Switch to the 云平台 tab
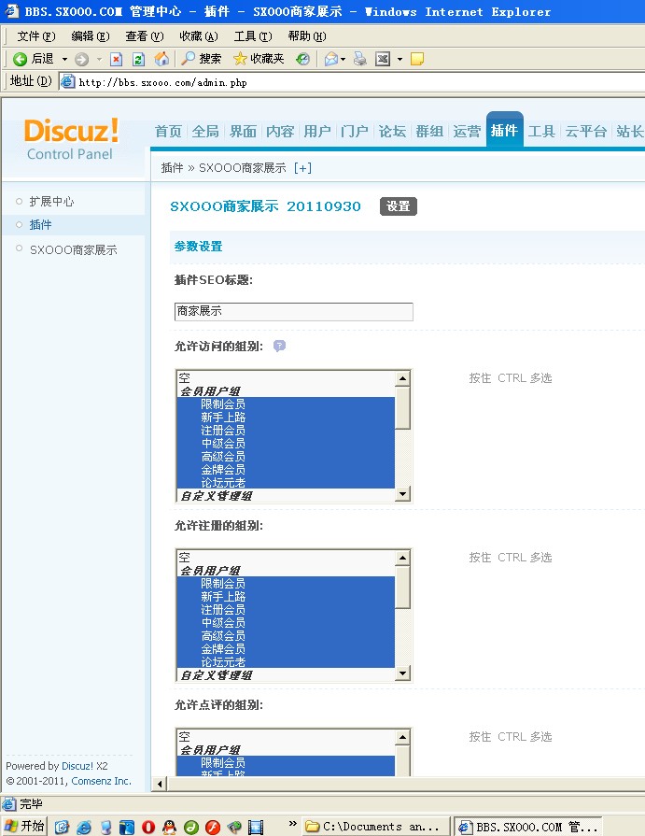The height and width of the screenshot is (836, 645). pos(586,131)
